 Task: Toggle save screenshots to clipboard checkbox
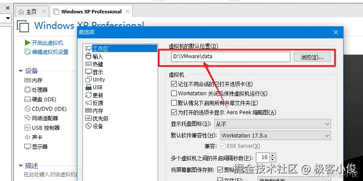220,170
